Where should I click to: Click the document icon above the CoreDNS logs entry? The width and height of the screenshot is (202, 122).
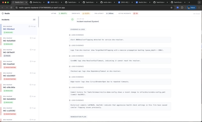(x=70, y=56)
